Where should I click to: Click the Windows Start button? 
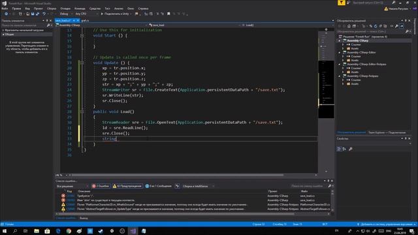pos(5,231)
